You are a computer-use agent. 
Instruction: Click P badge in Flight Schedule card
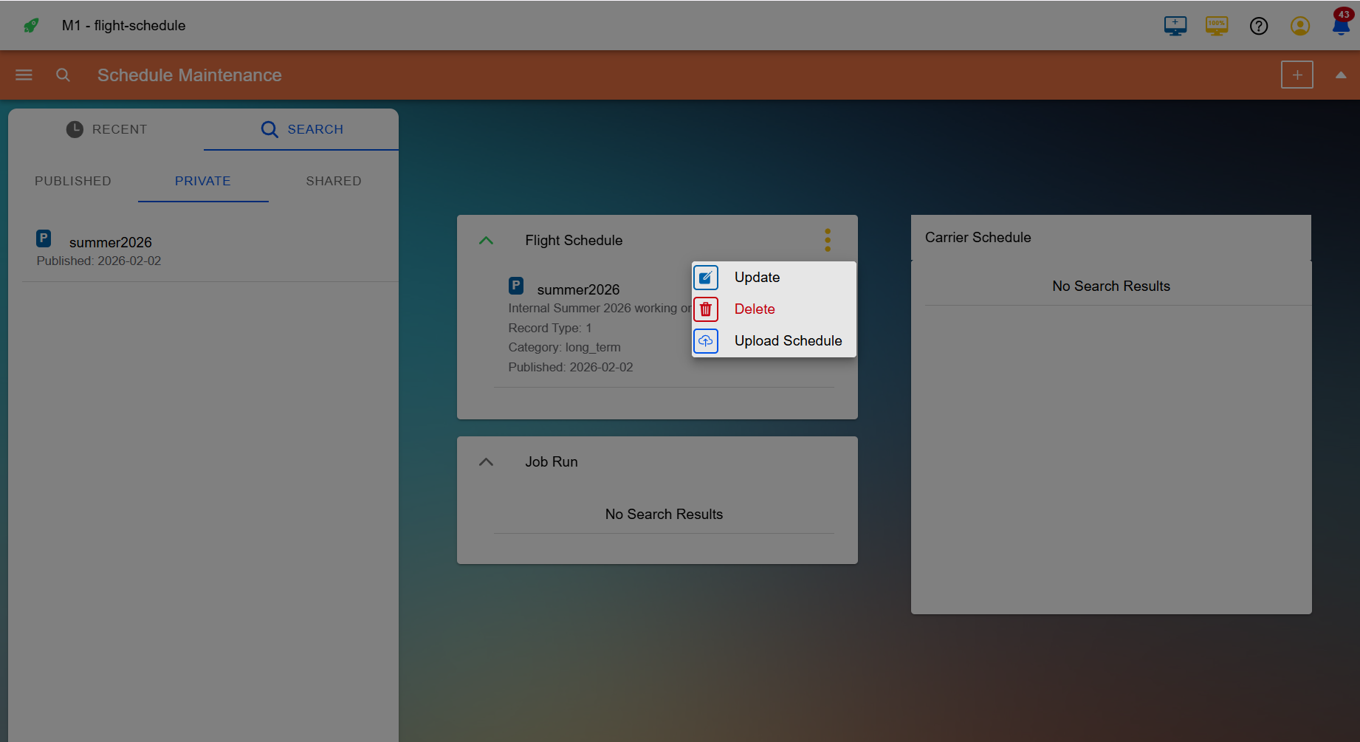coord(516,286)
